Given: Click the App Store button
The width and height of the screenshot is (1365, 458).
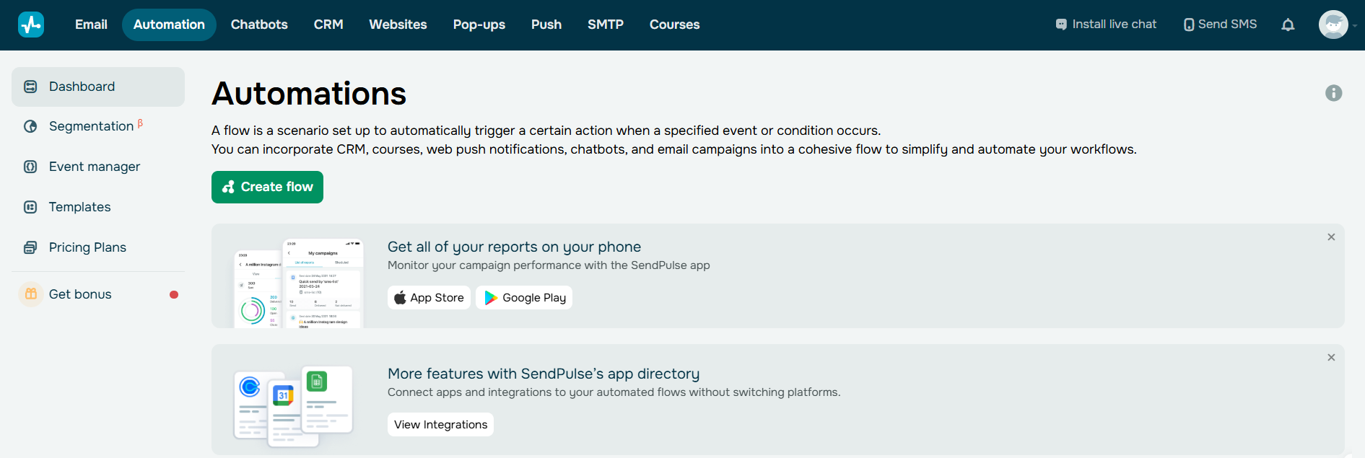Looking at the screenshot, I should click(x=429, y=298).
